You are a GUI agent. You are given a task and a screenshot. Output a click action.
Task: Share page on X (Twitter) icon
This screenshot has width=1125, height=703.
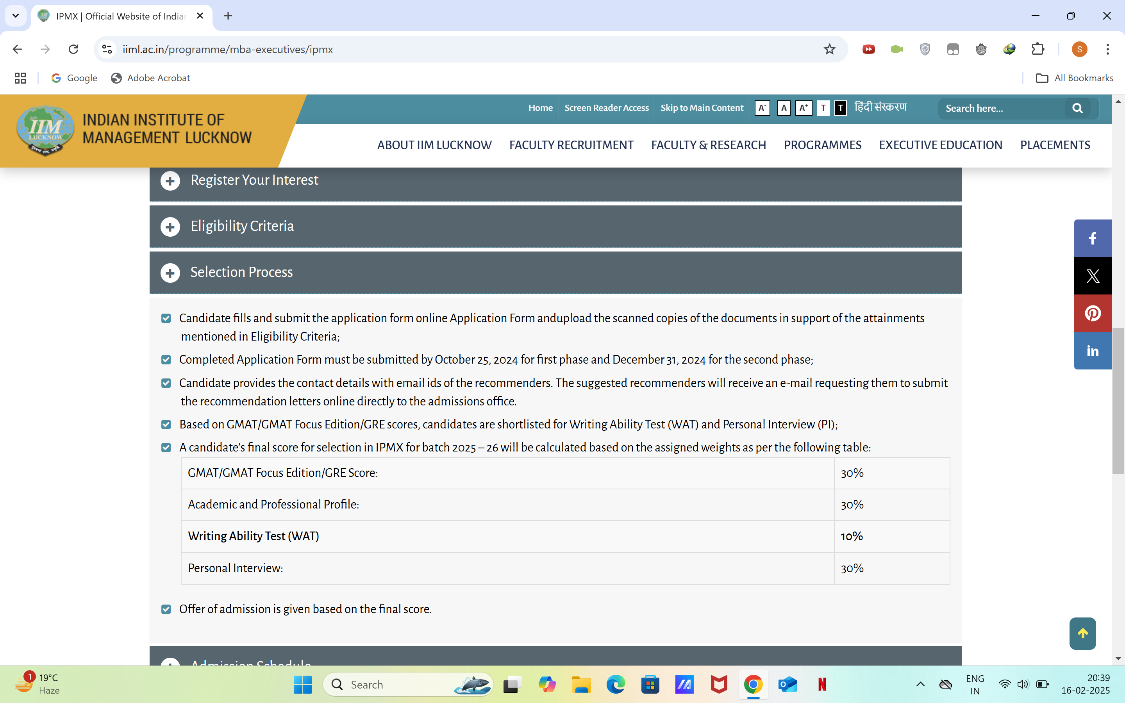click(x=1093, y=276)
